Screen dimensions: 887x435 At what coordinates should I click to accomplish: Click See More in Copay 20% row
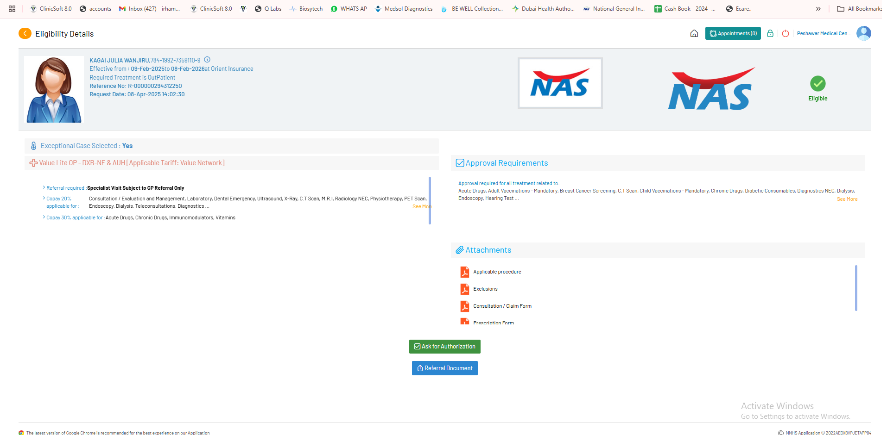click(x=421, y=207)
